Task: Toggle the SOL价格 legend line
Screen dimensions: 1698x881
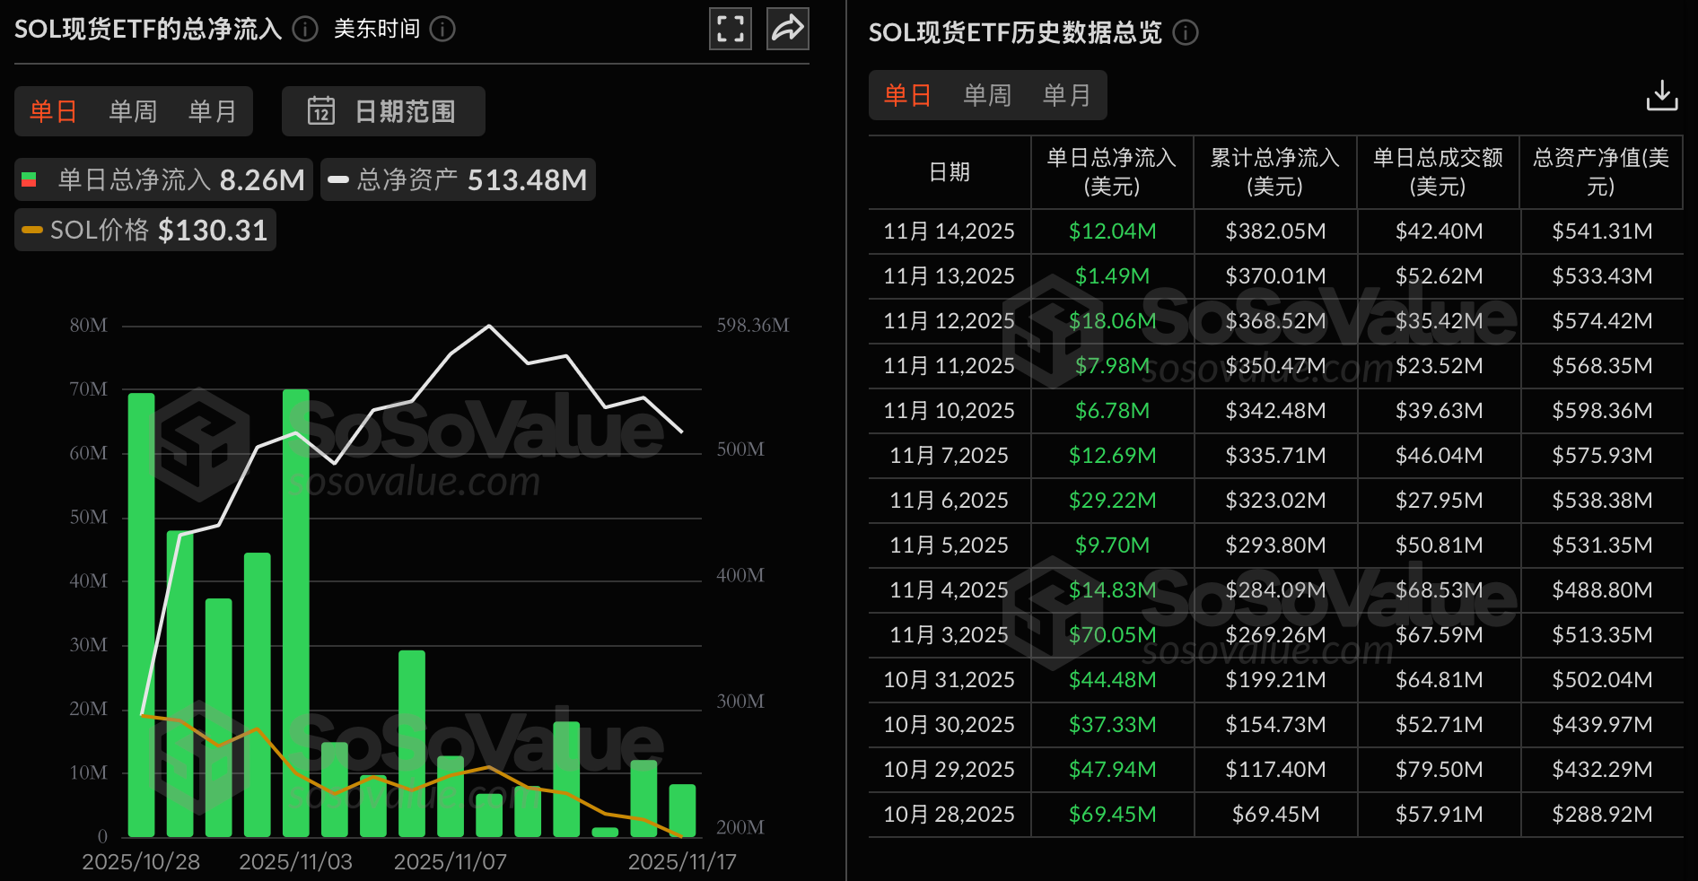Action: [x=145, y=231]
